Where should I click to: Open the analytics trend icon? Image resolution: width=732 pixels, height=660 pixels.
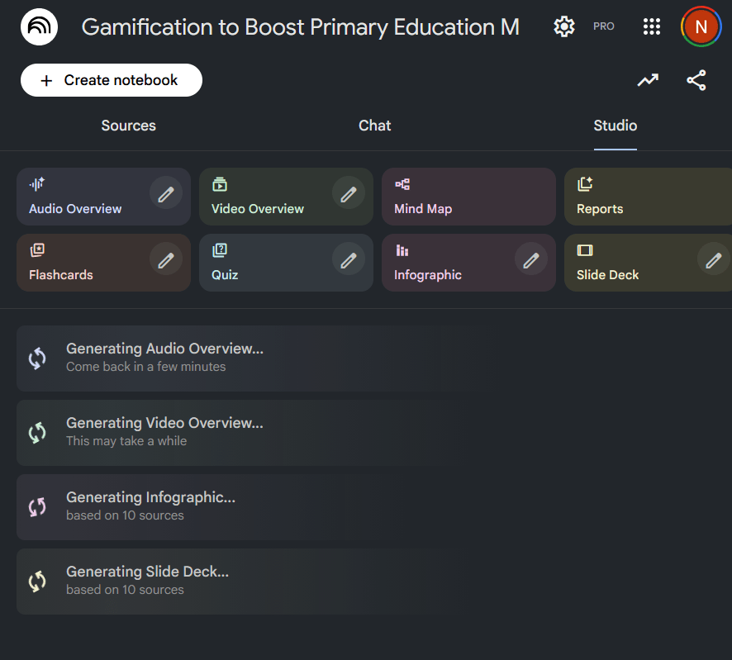point(648,80)
